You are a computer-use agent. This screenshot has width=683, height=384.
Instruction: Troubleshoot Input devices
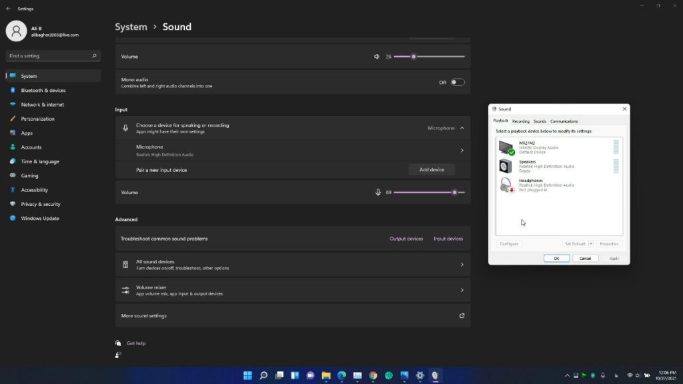click(x=448, y=239)
